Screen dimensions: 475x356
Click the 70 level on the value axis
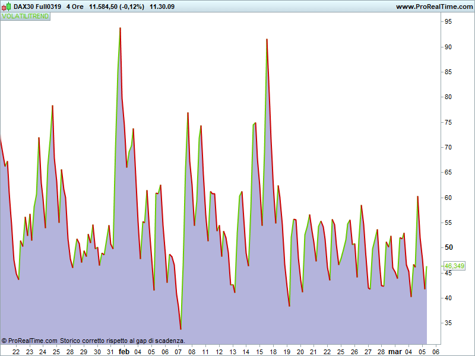[x=448, y=147]
